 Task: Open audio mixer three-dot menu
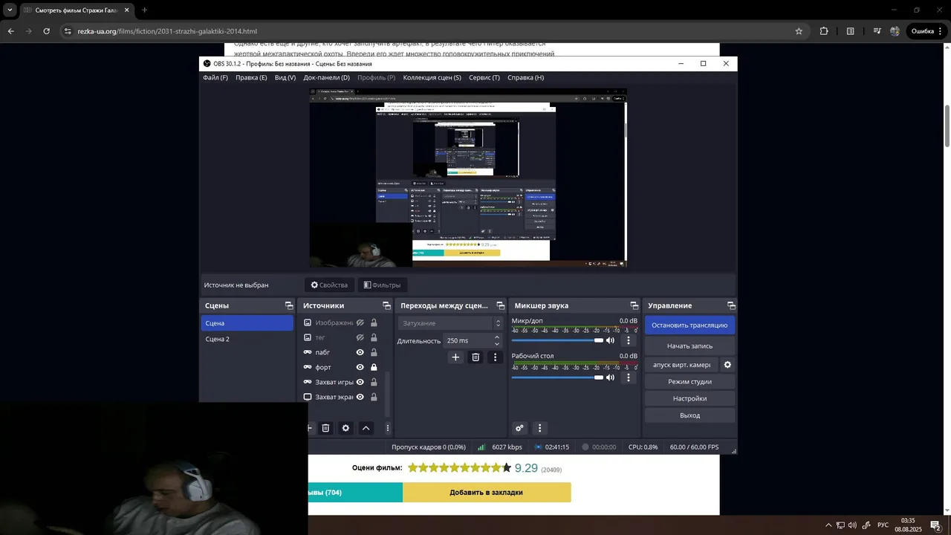click(539, 428)
